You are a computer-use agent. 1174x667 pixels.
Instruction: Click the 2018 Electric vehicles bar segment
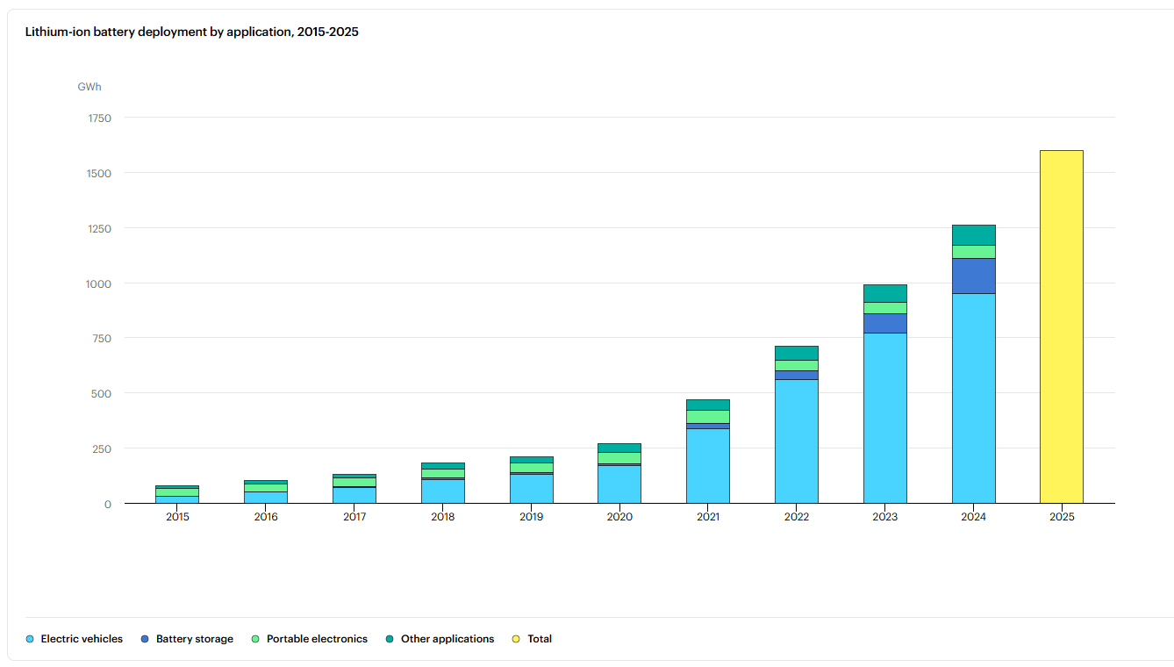pyautogui.click(x=443, y=491)
